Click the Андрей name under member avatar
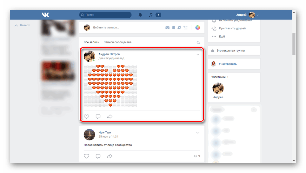Image resolution: width=306 pixels, height=173 pixels. (x=218, y=97)
